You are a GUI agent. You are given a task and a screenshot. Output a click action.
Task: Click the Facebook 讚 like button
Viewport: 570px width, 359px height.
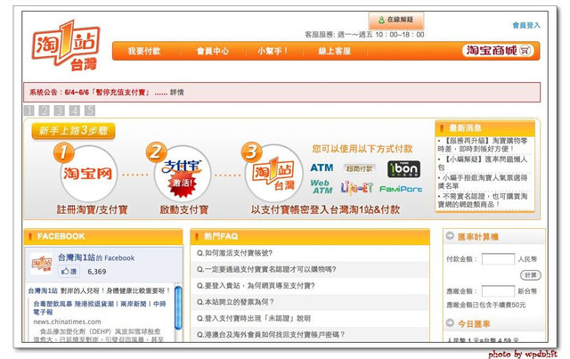coord(69,272)
